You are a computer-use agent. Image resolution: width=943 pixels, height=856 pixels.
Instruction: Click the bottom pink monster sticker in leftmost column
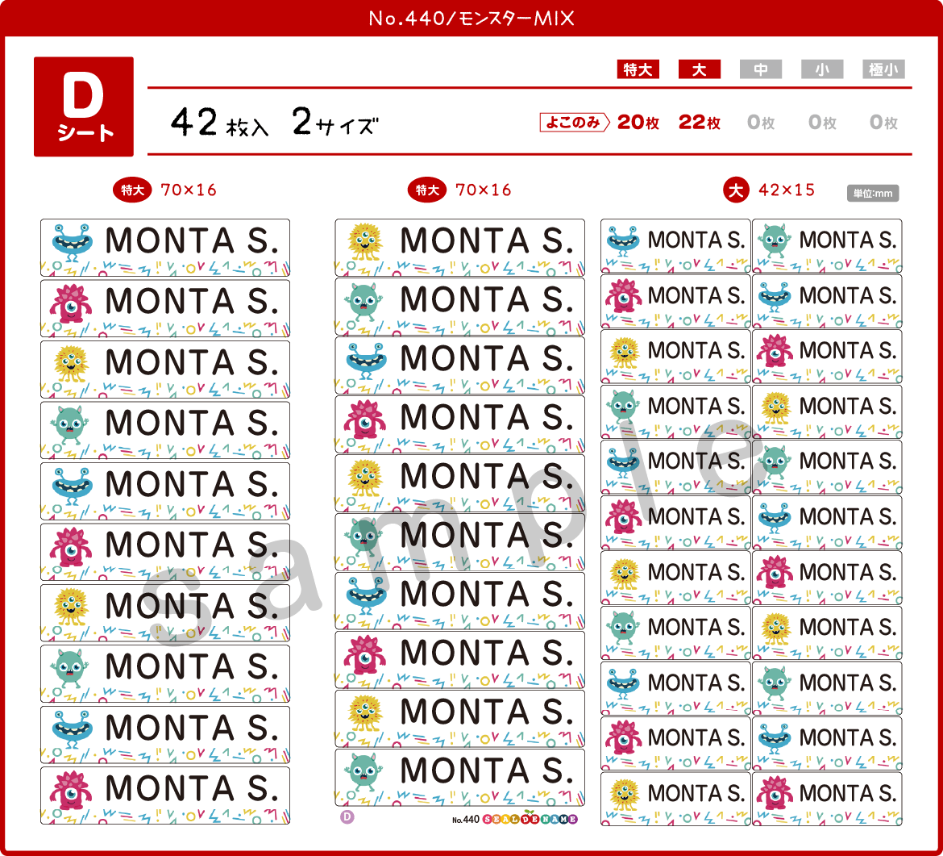164,795
